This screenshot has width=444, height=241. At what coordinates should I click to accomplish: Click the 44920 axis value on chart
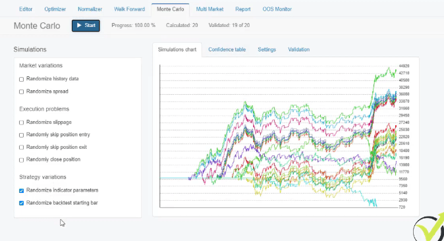tap(404, 66)
